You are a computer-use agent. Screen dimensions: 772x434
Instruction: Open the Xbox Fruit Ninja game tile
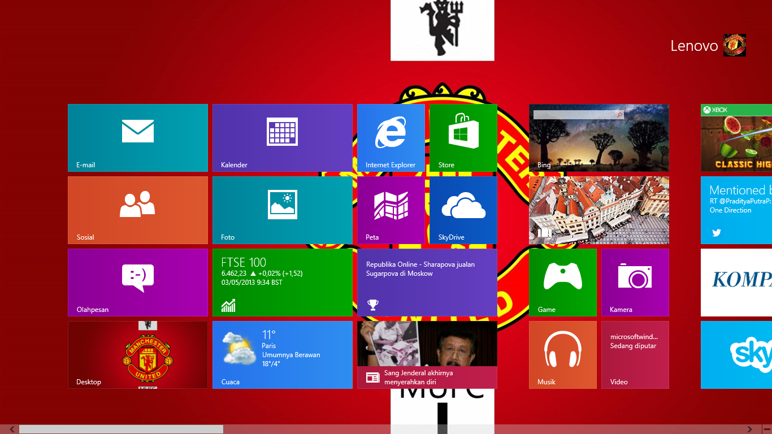[x=736, y=138]
